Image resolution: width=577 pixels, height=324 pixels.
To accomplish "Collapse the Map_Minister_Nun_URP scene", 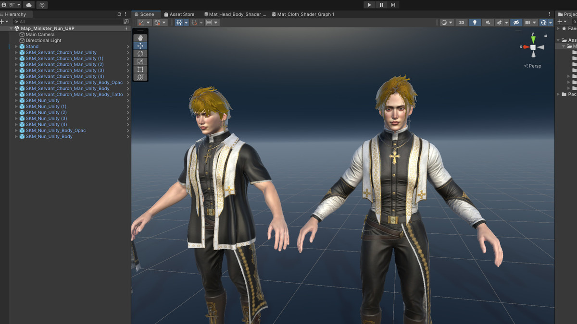I will [x=11, y=28].
